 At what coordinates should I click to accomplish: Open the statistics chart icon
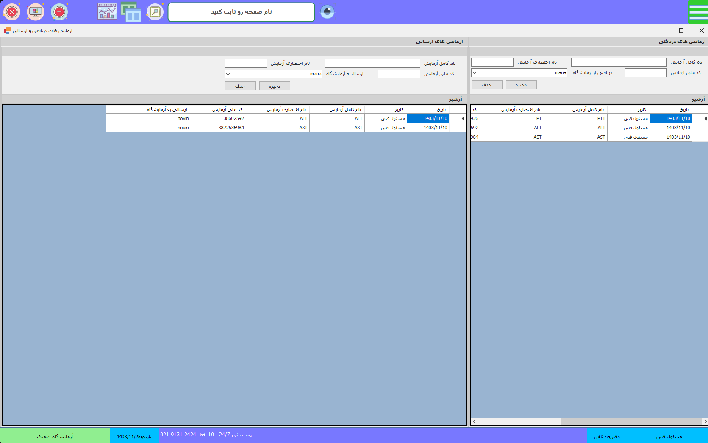click(x=107, y=12)
